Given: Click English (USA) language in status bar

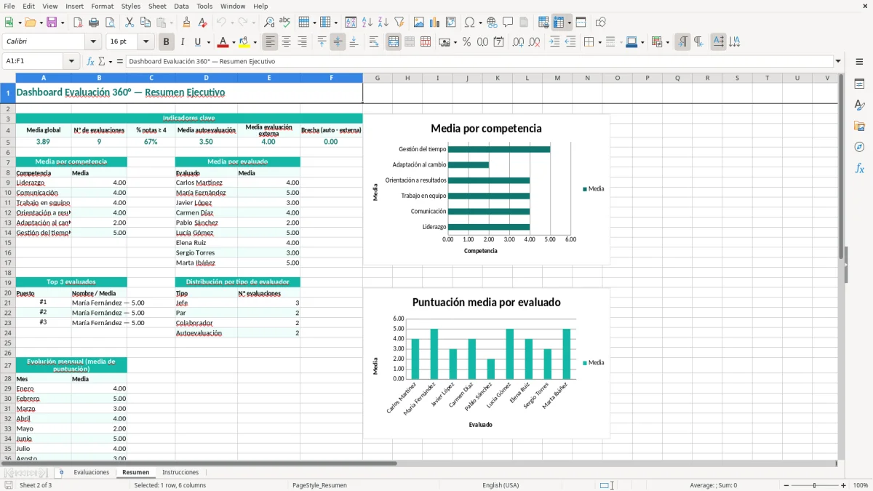Looking at the screenshot, I should click(501, 485).
